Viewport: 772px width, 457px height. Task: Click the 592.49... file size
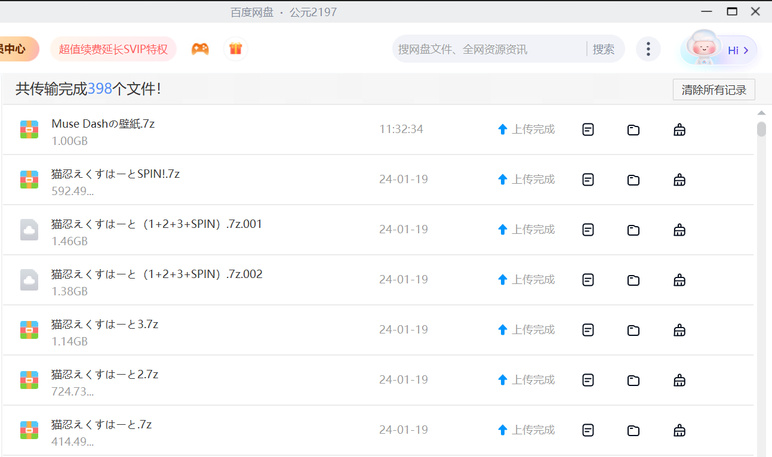[x=73, y=192]
